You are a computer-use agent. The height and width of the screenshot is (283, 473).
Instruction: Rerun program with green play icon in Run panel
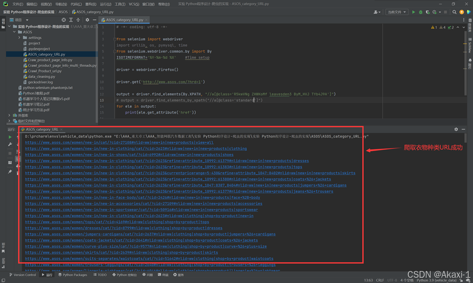pyautogui.click(x=10, y=137)
